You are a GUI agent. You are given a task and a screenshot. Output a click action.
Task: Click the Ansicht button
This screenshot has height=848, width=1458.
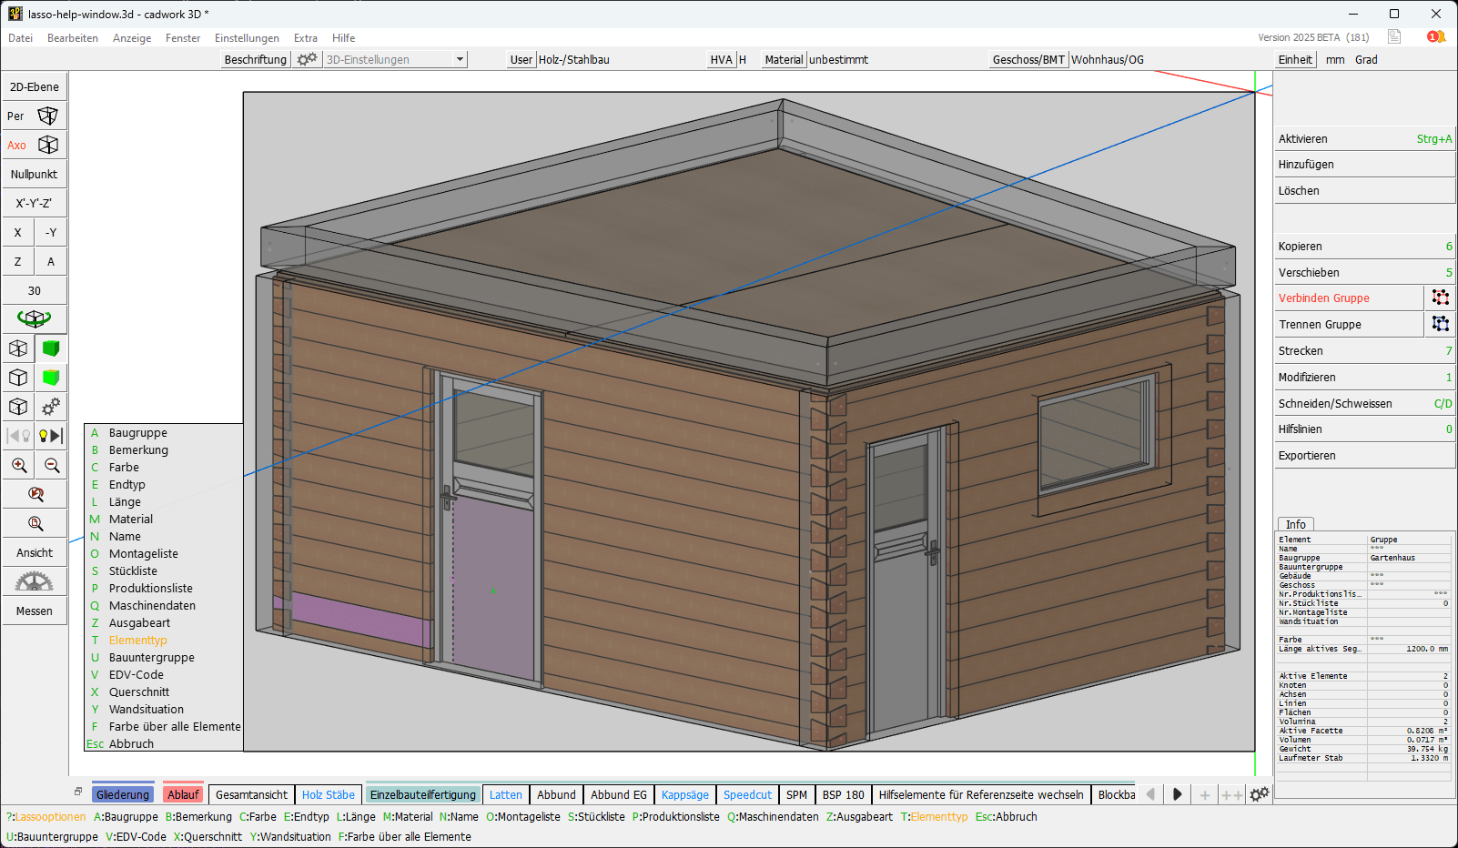coord(35,553)
